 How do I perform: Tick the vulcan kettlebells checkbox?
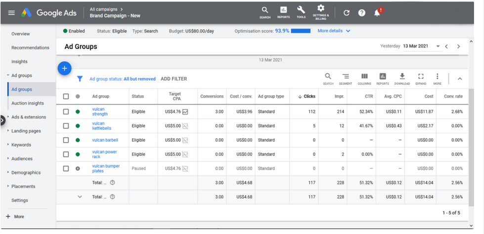(66, 126)
